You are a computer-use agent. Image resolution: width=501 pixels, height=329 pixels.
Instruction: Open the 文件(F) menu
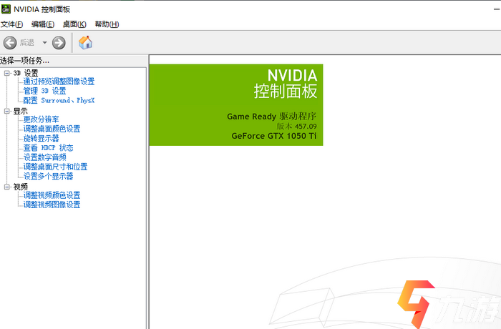(12, 24)
